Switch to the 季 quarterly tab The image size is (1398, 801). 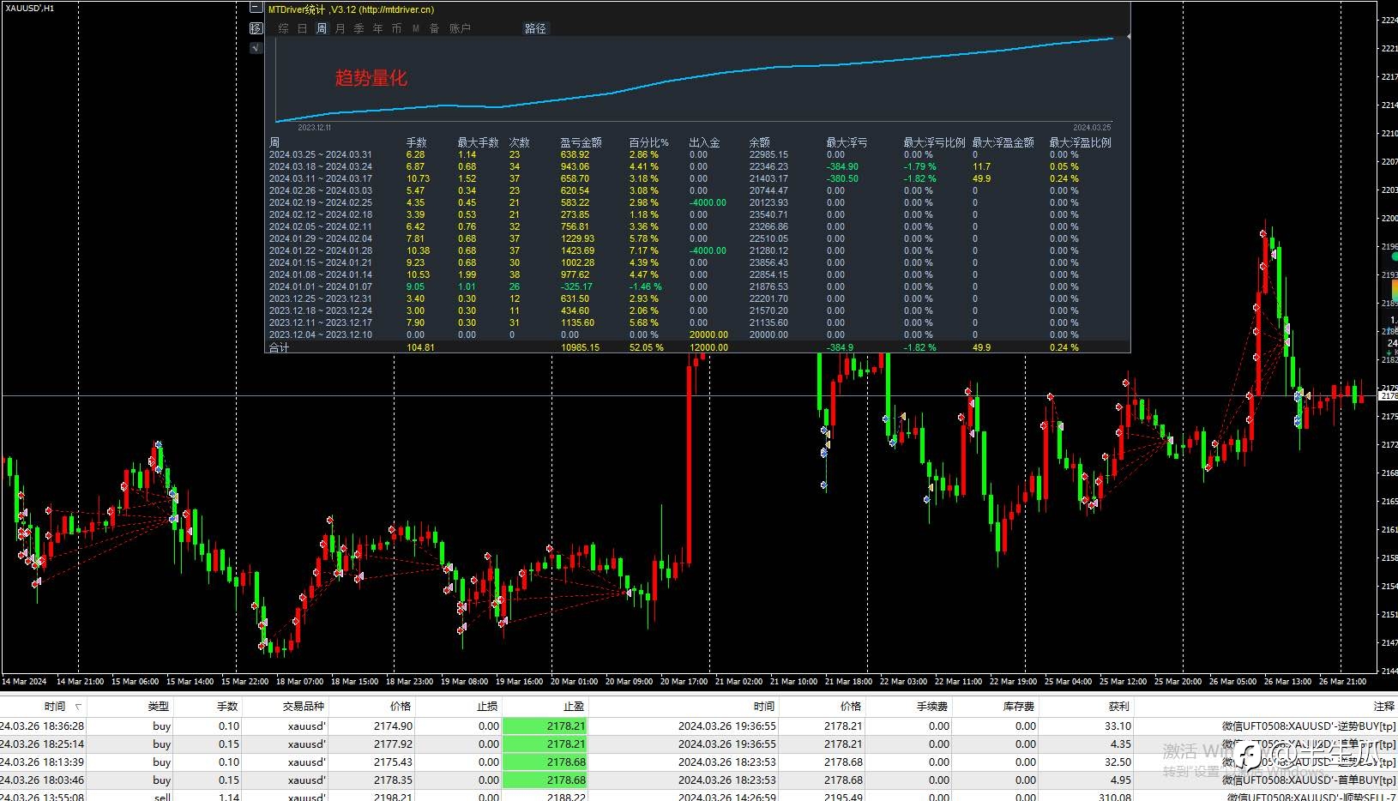[359, 28]
